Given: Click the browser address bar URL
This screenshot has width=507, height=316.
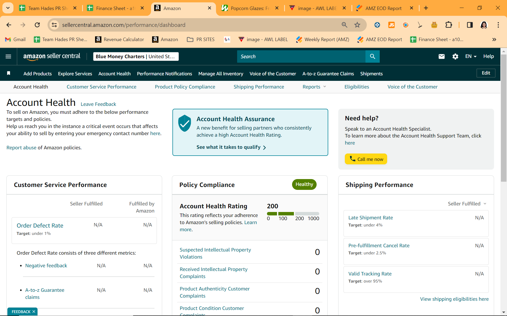Looking at the screenshot, I should 124,25.
